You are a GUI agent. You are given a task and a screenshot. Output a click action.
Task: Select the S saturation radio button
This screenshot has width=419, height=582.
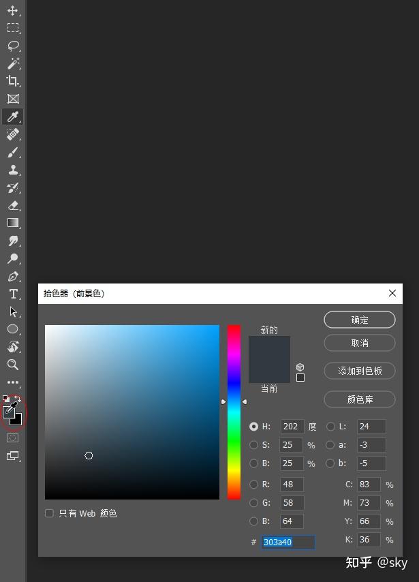pos(254,445)
